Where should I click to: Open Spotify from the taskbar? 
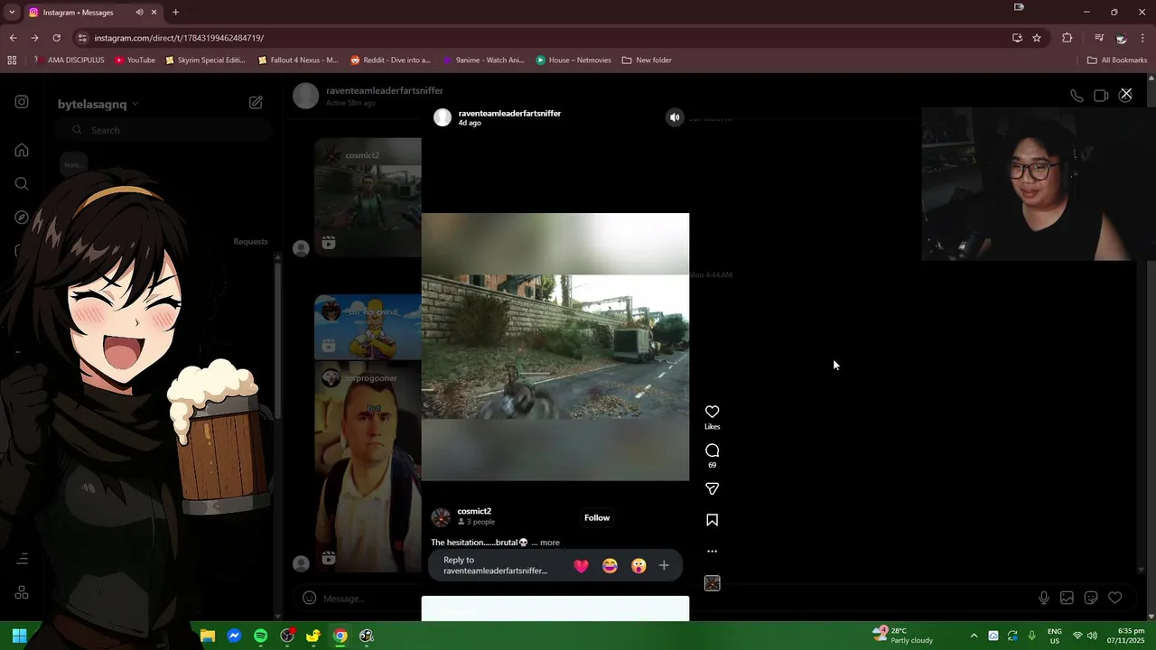coord(260,636)
